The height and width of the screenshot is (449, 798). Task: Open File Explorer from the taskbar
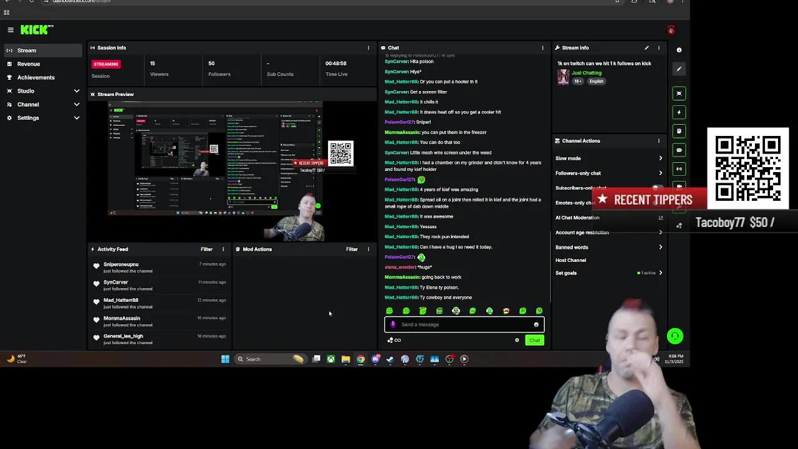(345, 359)
